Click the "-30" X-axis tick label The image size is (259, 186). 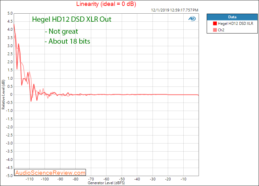153,179
